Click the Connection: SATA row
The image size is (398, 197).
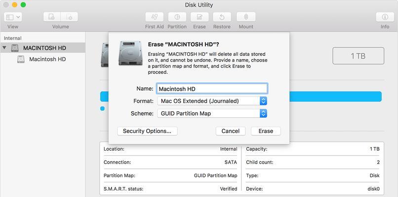170,163
